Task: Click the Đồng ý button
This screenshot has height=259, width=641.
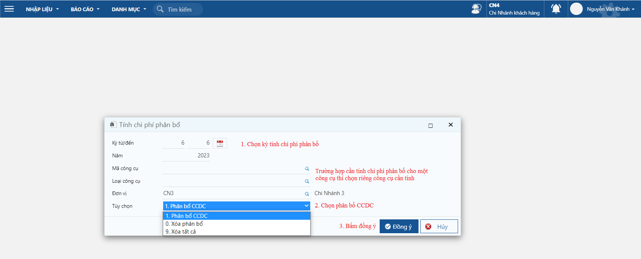Action: point(399,226)
